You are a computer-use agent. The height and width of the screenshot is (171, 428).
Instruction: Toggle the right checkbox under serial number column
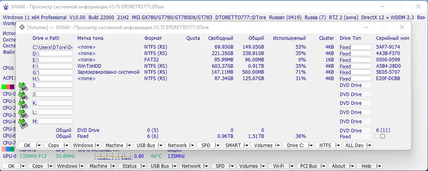tap(383, 136)
